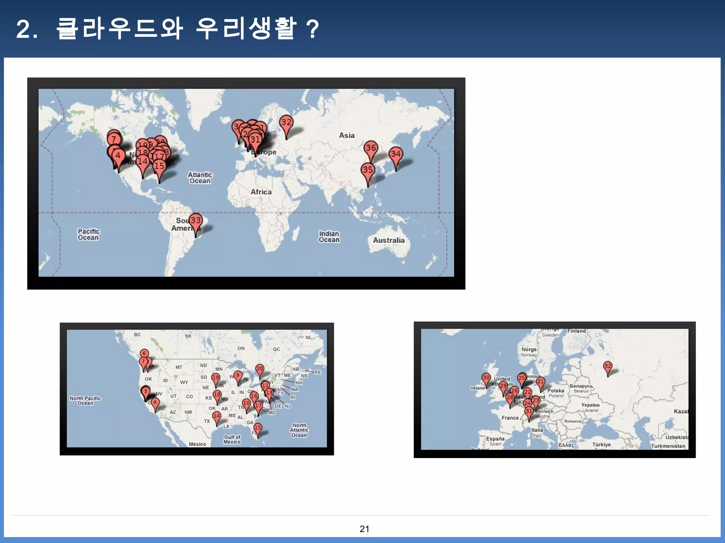Click marker 36 in Asia on the world map
This screenshot has height=543, width=725.
pos(371,148)
